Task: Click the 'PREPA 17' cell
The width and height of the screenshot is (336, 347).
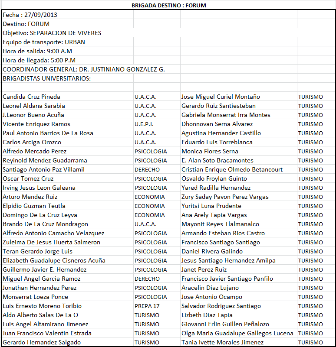Action: coord(147,306)
